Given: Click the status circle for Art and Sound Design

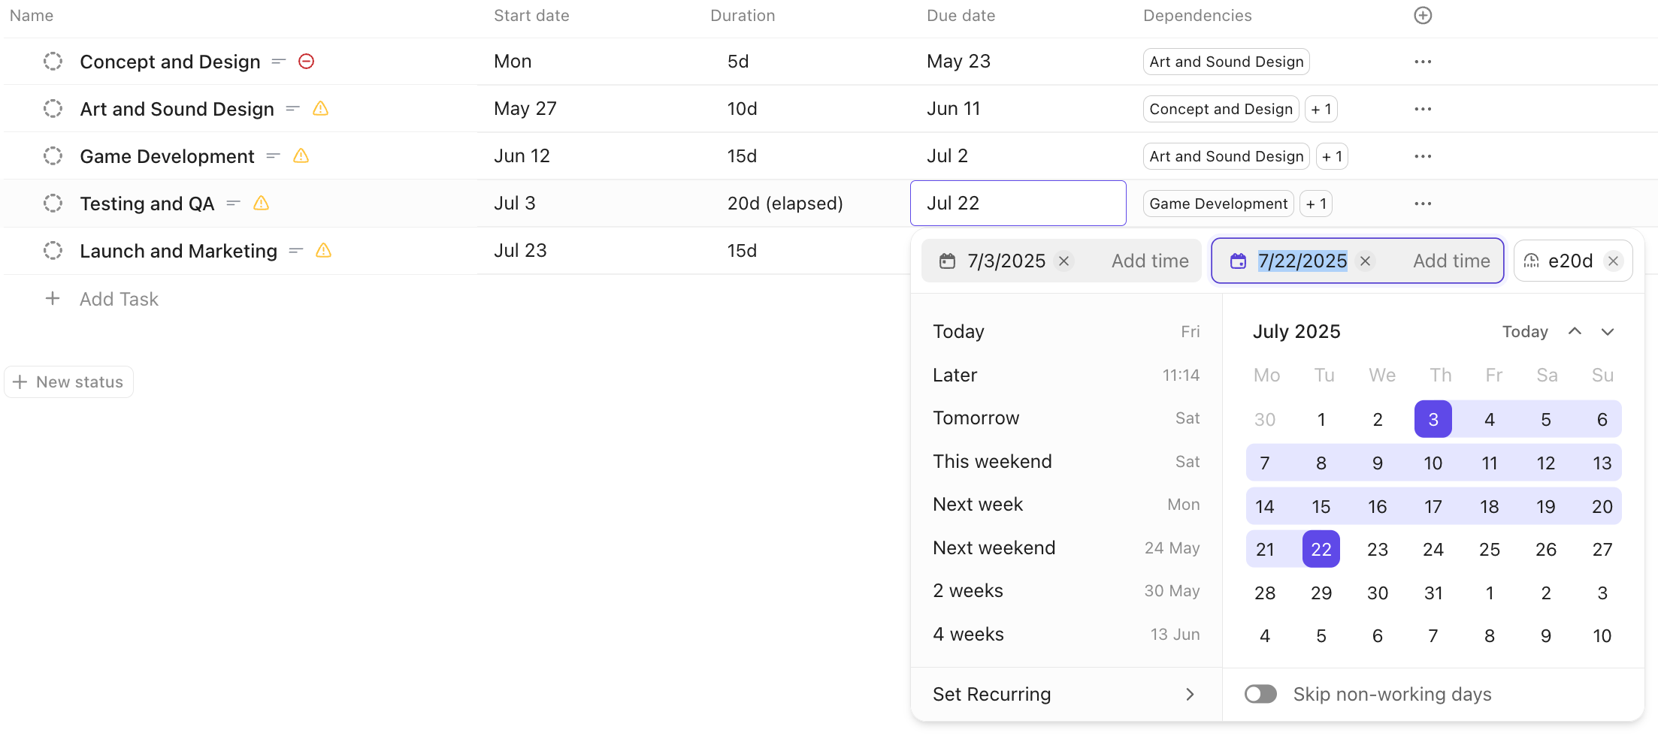Looking at the screenshot, I should pyautogui.click(x=53, y=109).
